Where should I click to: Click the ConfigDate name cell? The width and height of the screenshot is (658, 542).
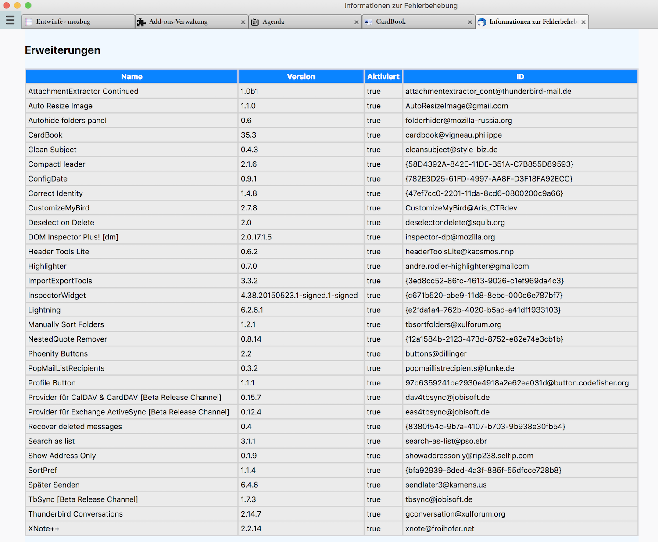tap(132, 178)
